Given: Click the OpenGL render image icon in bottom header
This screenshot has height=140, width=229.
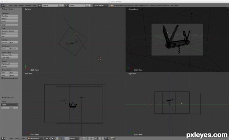Looking at the screenshot, I should [x=111, y=138].
